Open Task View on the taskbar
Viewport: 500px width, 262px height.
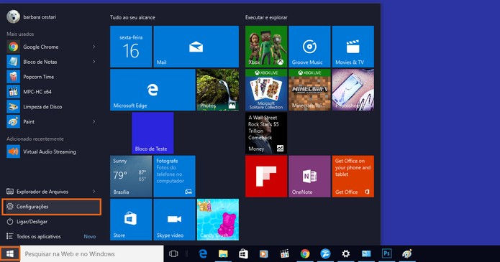(x=173, y=253)
